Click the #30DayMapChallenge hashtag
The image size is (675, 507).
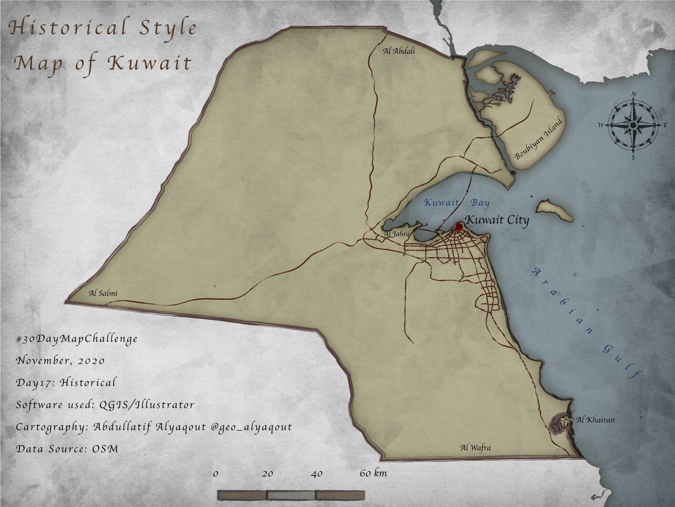[77, 339]
